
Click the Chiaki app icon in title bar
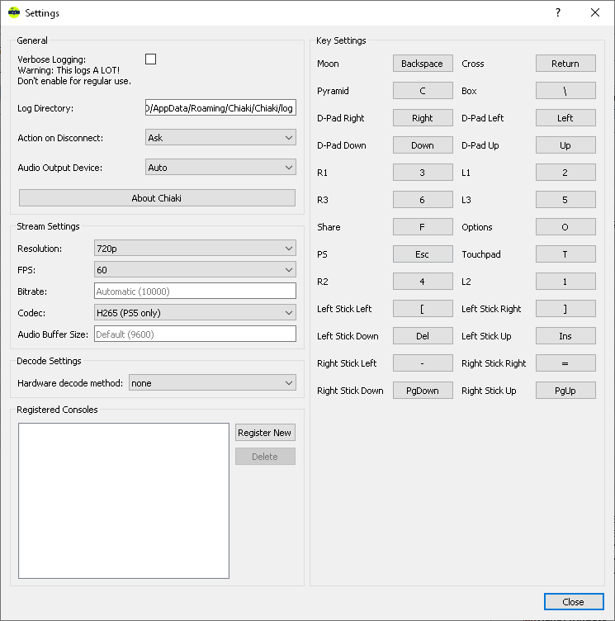14,12
